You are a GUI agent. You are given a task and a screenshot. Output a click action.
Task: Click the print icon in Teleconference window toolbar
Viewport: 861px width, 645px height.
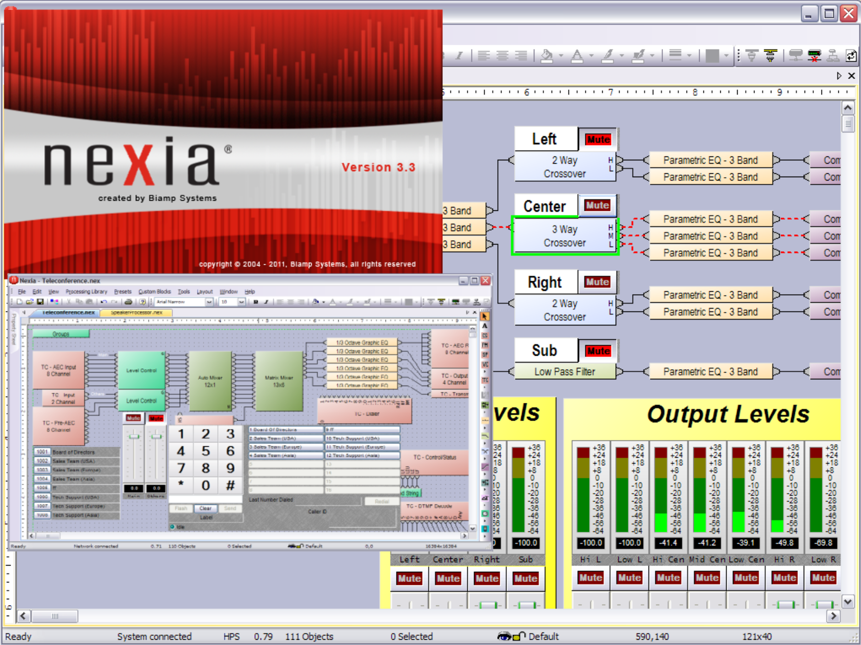[x=128, y=302]
